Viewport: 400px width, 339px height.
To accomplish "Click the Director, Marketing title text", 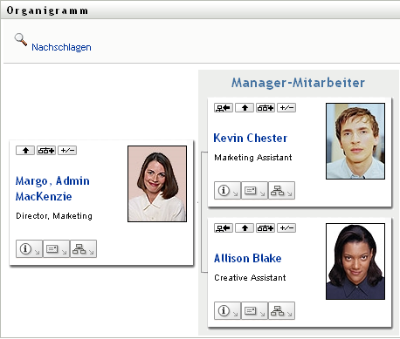I will tap(54, 216).
